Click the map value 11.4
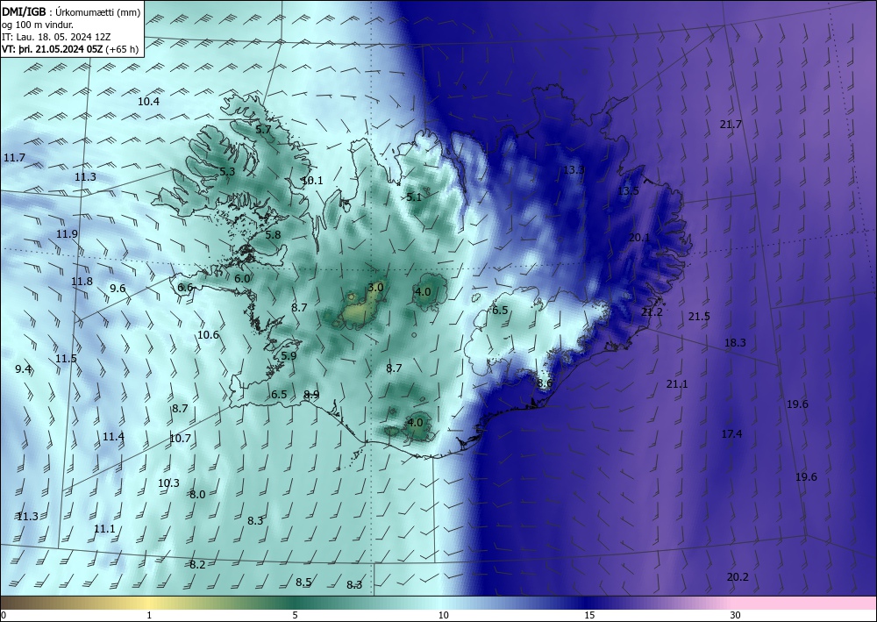Screen dimensions: 877x622 pos(113,437)
